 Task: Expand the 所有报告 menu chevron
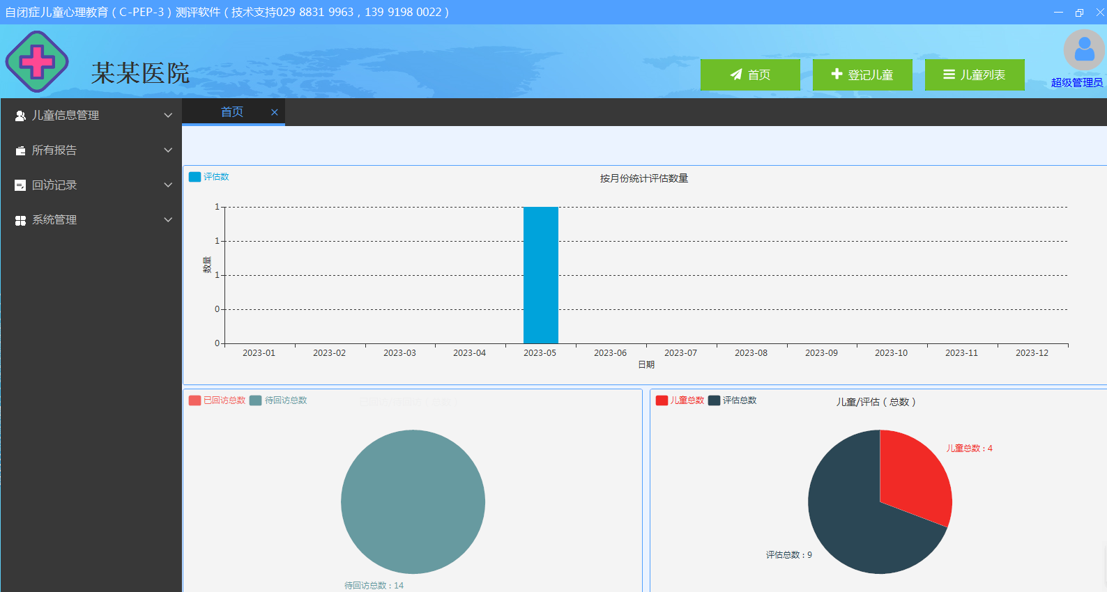(x=168, y=150)
